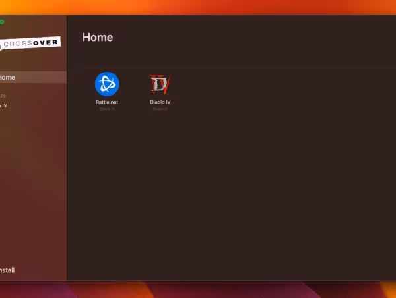The image size is (396, 298).
Task: Click the "Diablo IV" label under icon
Action: click(160, 102)
